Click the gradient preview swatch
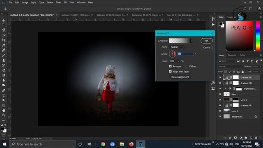 [180, 41]
